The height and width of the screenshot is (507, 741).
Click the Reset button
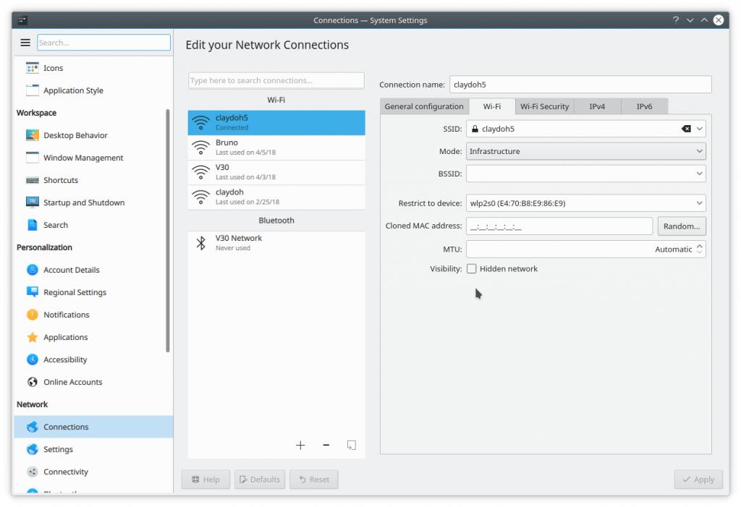coord(314,480)
